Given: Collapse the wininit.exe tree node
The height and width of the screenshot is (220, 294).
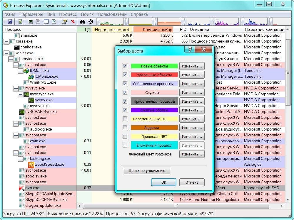Looking at the screenshot, I should point(6,53).
